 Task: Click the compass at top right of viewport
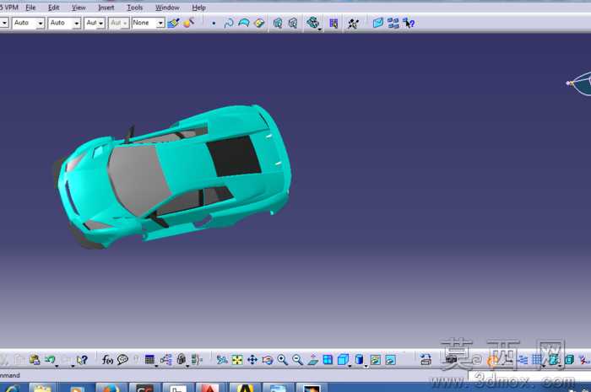pos(580,83)
